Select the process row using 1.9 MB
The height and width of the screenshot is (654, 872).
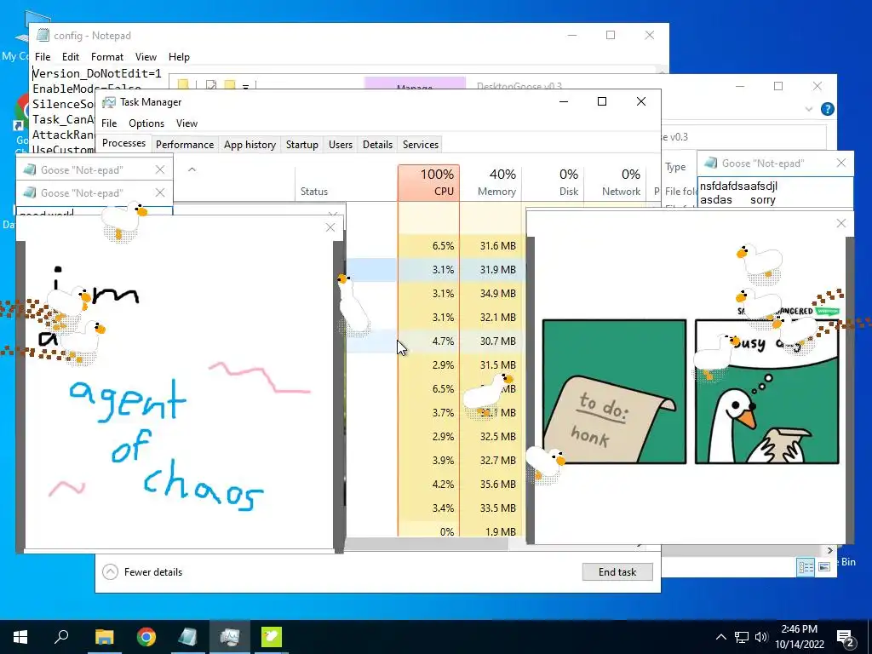pos(435,531)
